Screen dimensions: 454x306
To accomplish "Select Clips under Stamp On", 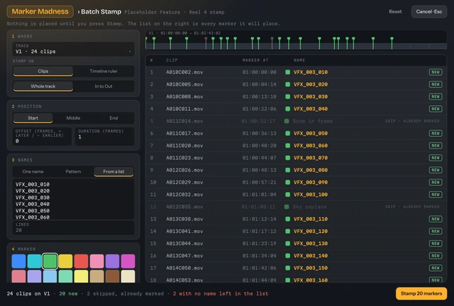I will coord(43,71).
